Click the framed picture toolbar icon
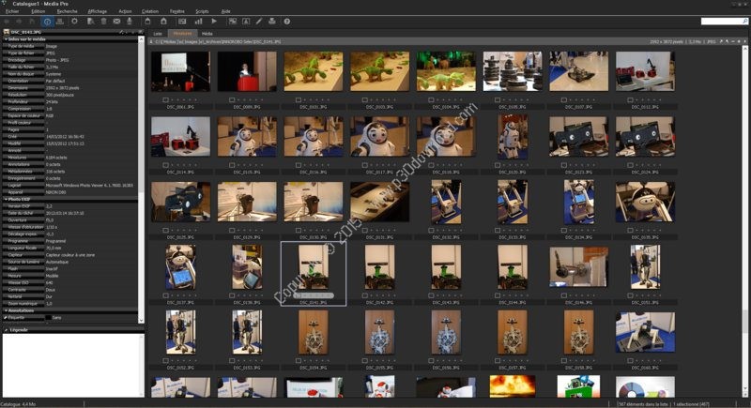This screenshot has width=751, height=408. (246, 22)
